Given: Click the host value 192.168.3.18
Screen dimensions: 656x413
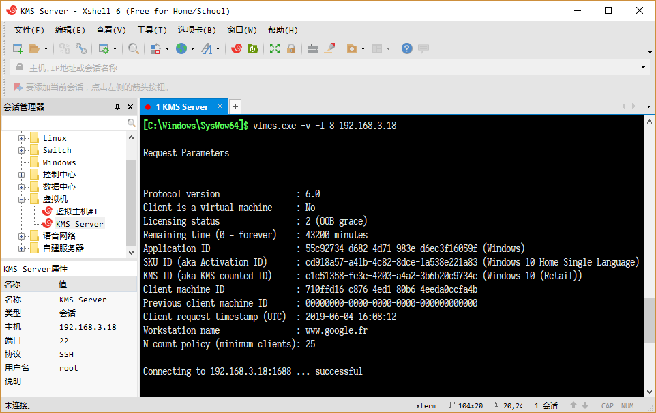Looking at the screenshot, I should pos(88,327).
